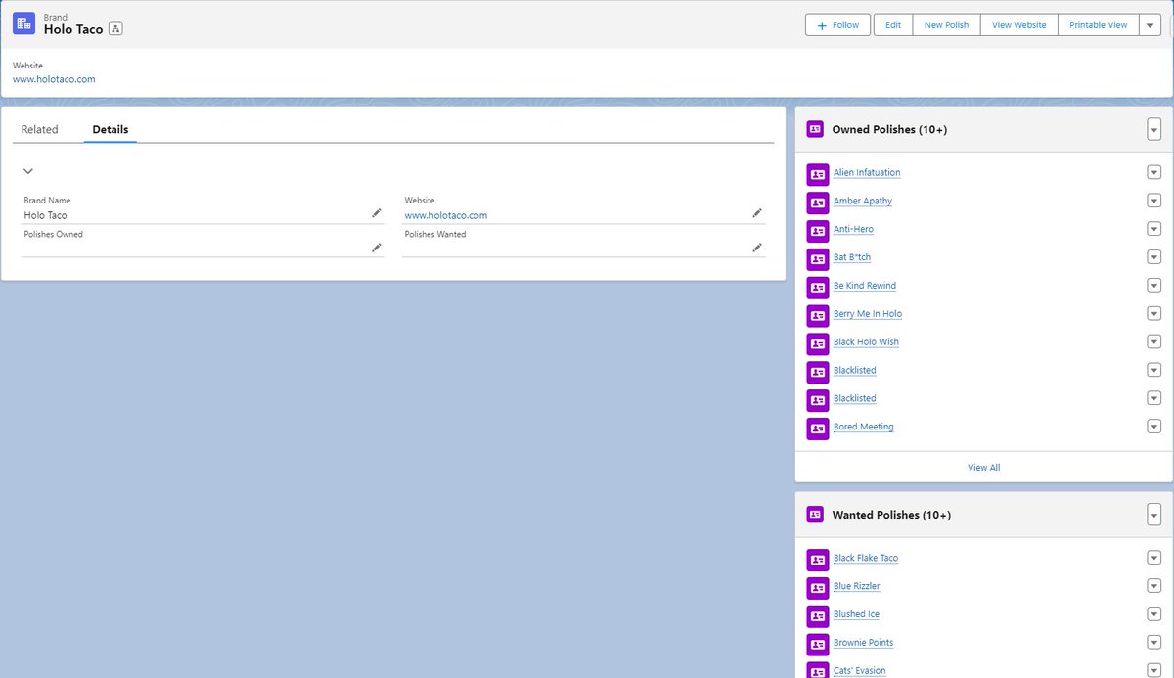
Task: Click the Owned Polishes (10+) heading
Action: click(889, 129)
